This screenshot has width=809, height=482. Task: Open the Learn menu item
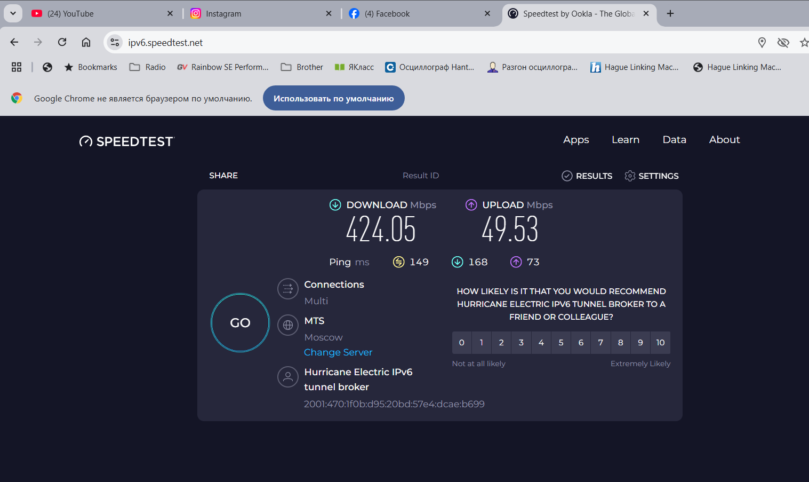click(x=626, y=140)
